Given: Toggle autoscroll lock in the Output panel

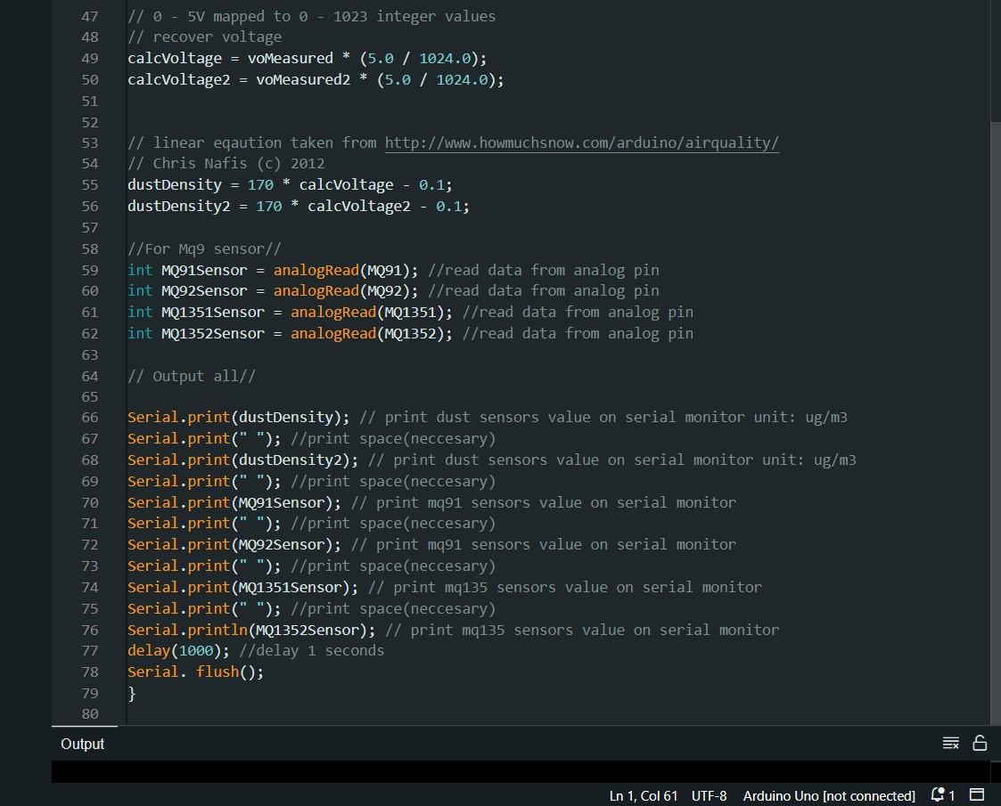Looking at the screenshot, I should [x=979, y=742].
